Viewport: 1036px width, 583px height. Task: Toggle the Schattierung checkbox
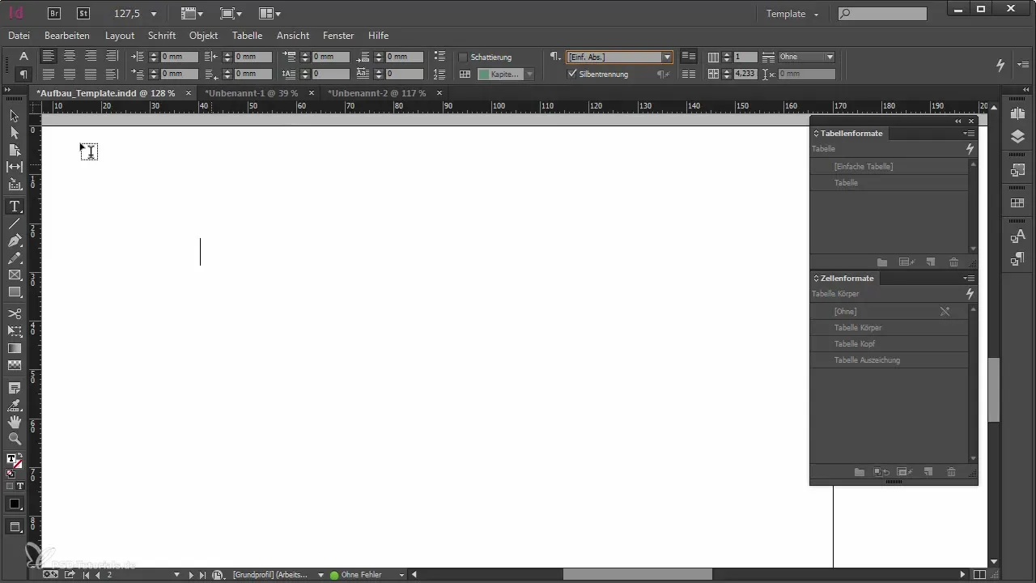(x=463, y=57)
